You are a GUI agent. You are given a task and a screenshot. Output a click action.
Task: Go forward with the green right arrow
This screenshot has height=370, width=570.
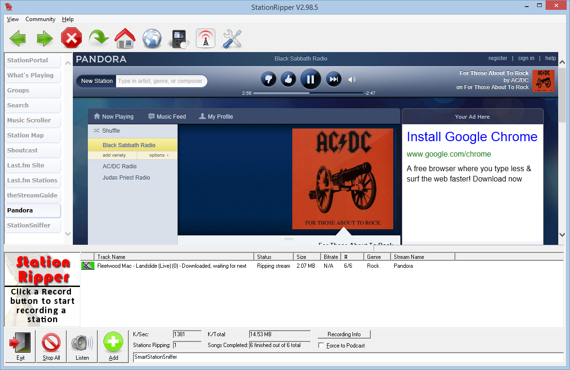pyautogui.click(x=45, y=38)
